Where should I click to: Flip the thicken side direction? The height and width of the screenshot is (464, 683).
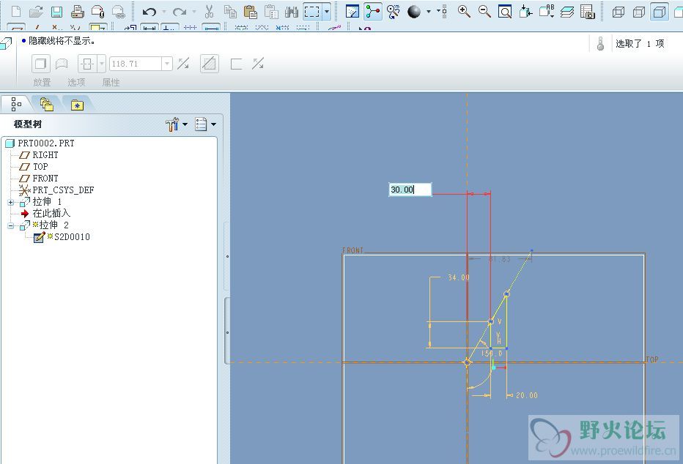click(258, 64)
